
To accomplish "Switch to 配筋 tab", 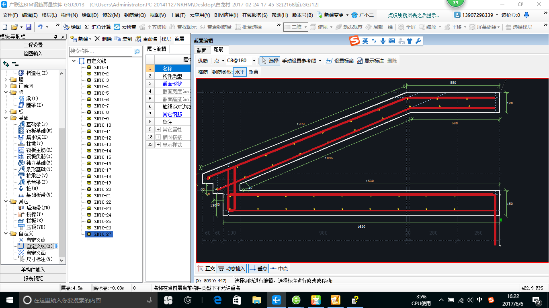I will (219, 50).
